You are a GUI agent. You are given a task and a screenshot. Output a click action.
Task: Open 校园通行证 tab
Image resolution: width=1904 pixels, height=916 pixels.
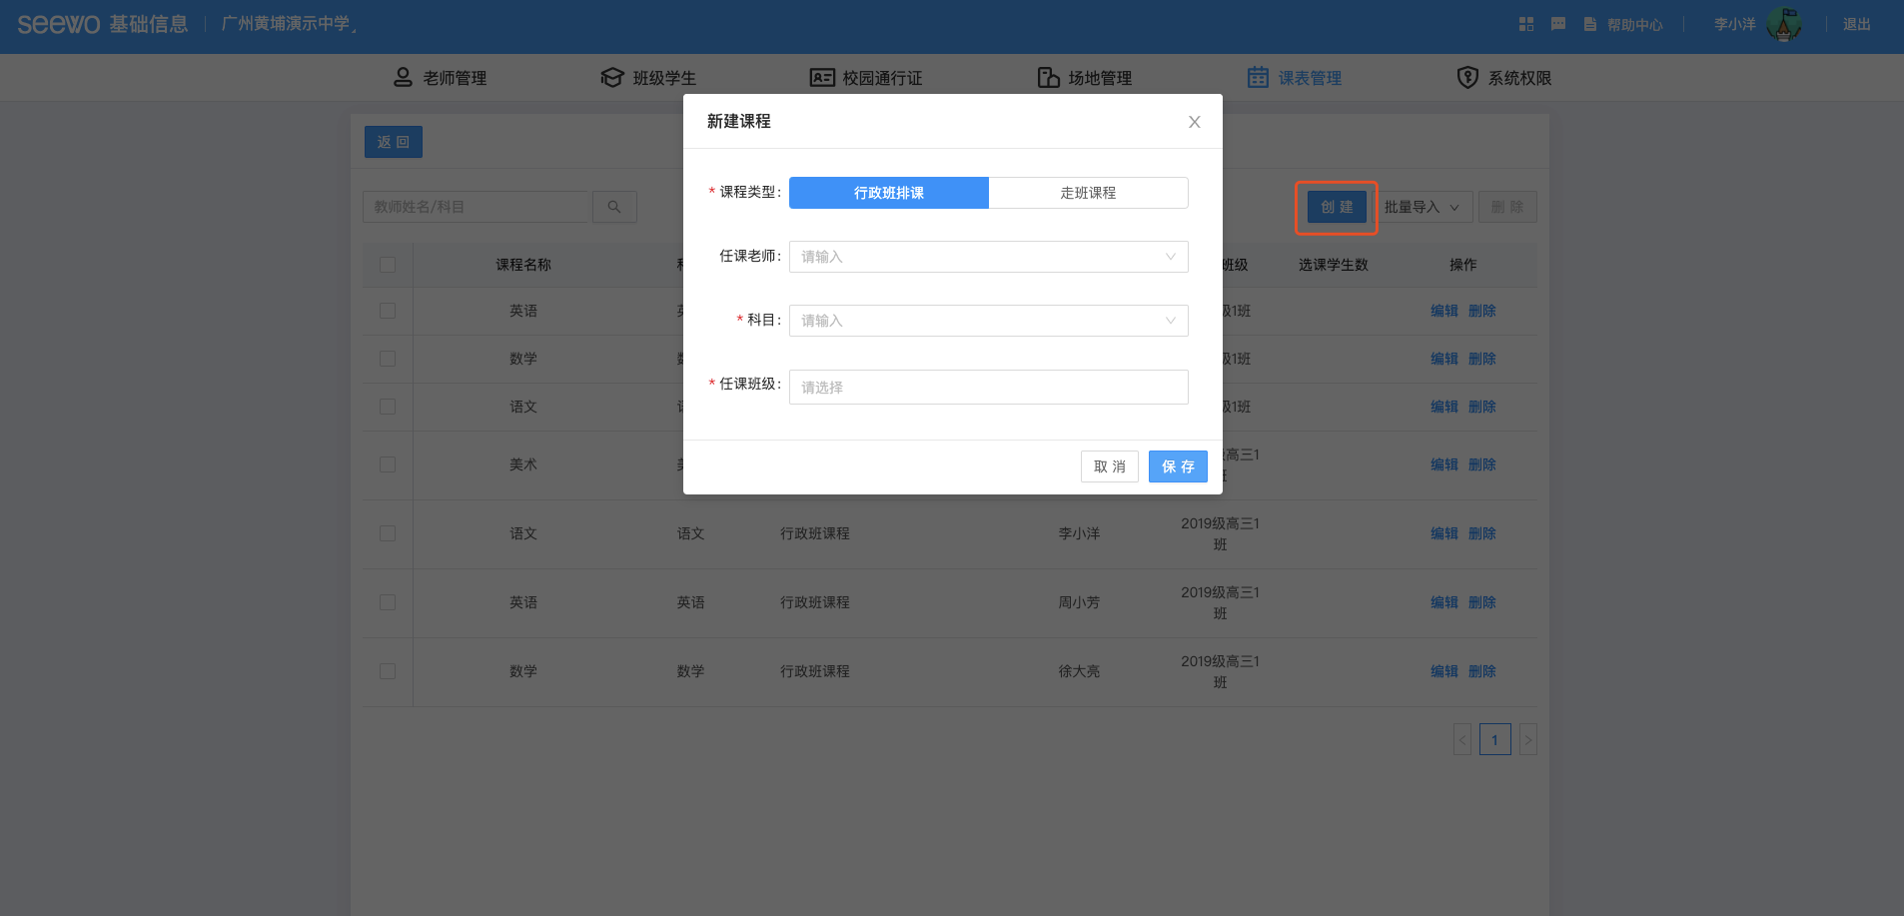(866, 78)
